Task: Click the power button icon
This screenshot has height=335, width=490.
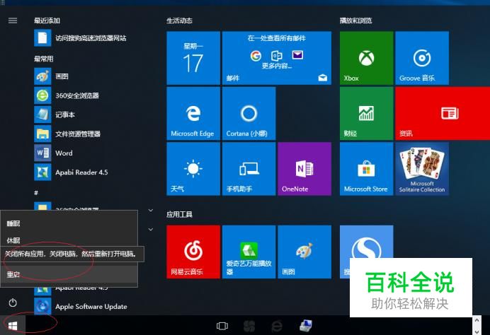Action: coord(13,302)
